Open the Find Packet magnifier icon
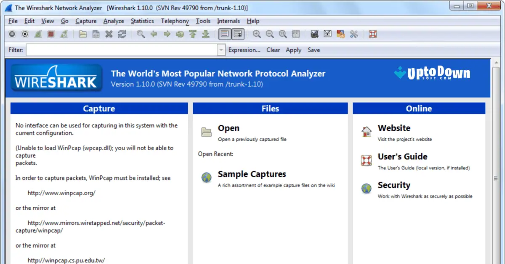505x264 pixels. click(x=140, y=34)
